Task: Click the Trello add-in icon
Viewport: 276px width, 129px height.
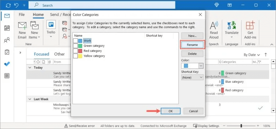Action: [x=51, y=25]
